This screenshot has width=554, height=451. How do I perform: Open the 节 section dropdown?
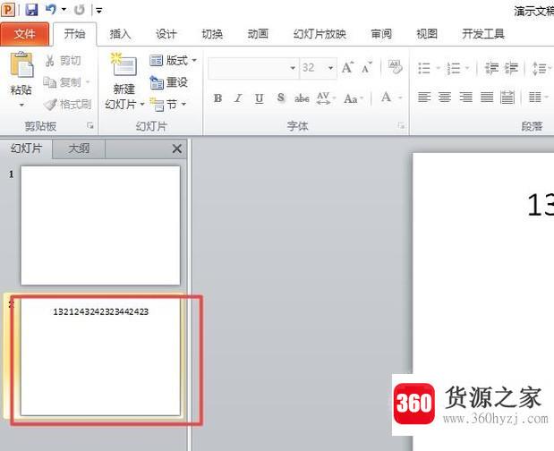168,104
